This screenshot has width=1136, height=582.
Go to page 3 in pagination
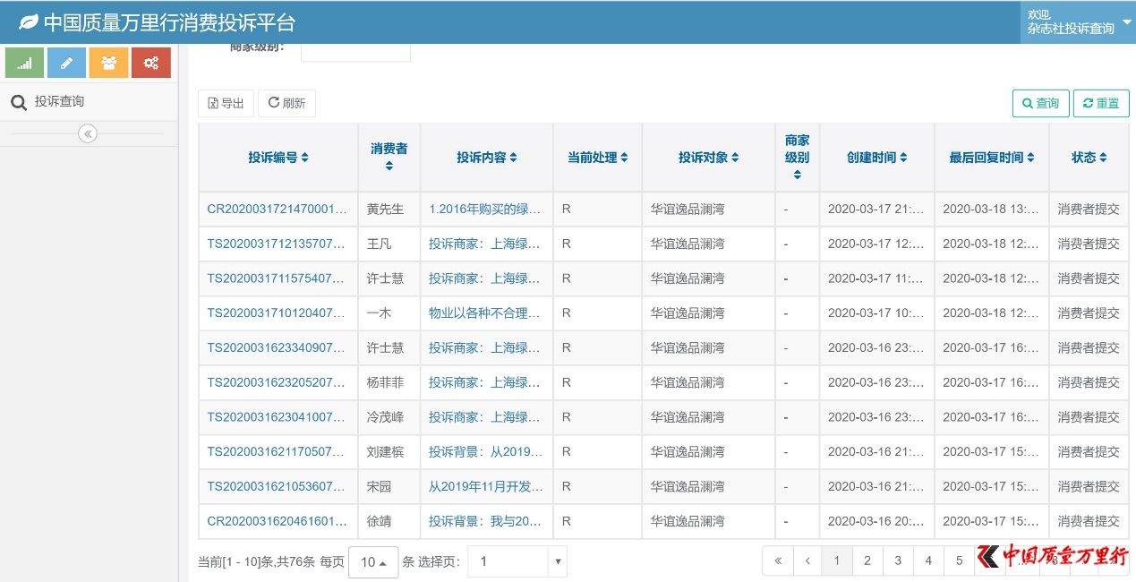point(898,561)
